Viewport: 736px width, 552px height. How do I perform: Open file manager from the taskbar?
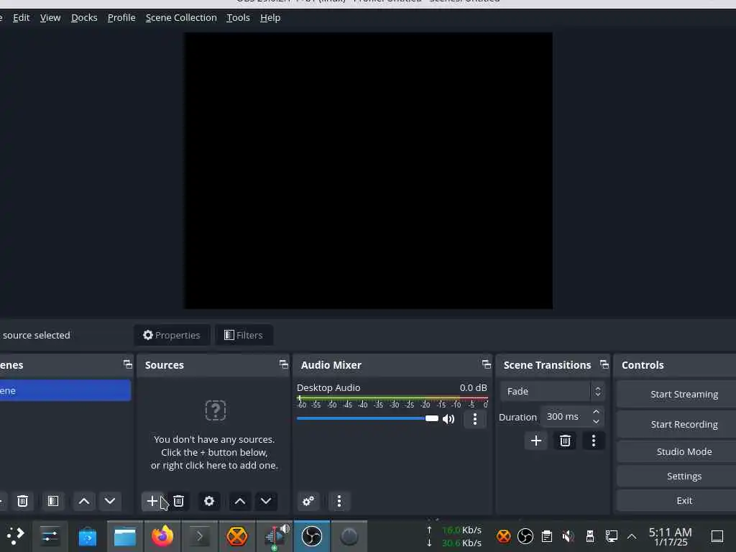[125, 535]
